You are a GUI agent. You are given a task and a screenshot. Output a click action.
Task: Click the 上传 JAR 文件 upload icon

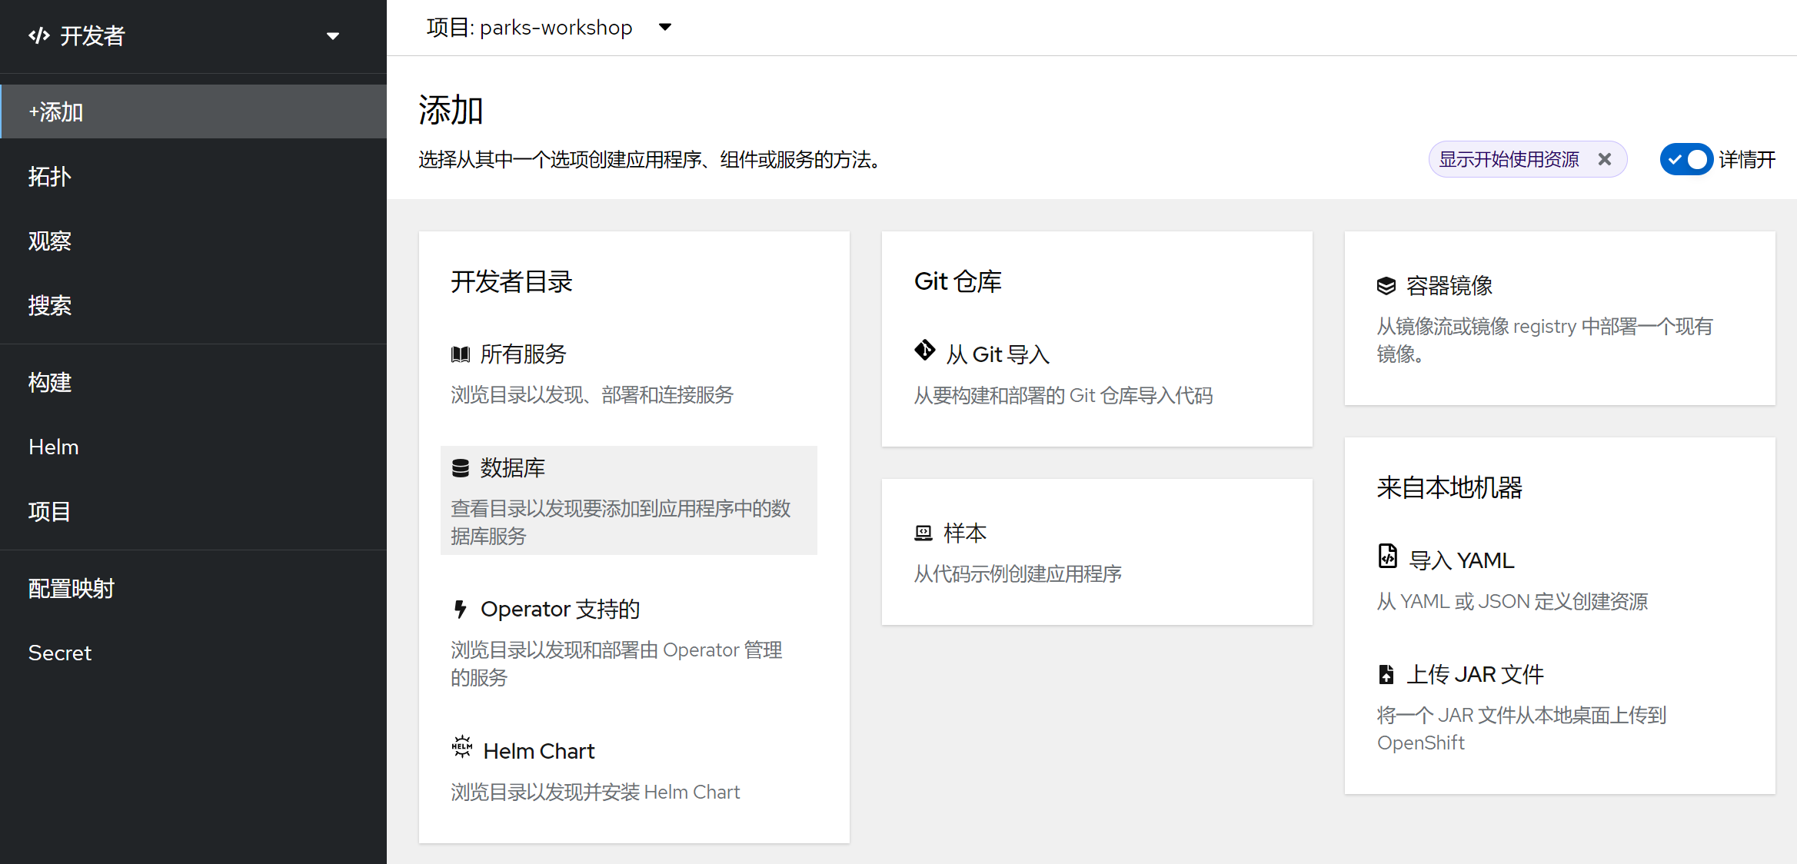[x=1387, y=673]
